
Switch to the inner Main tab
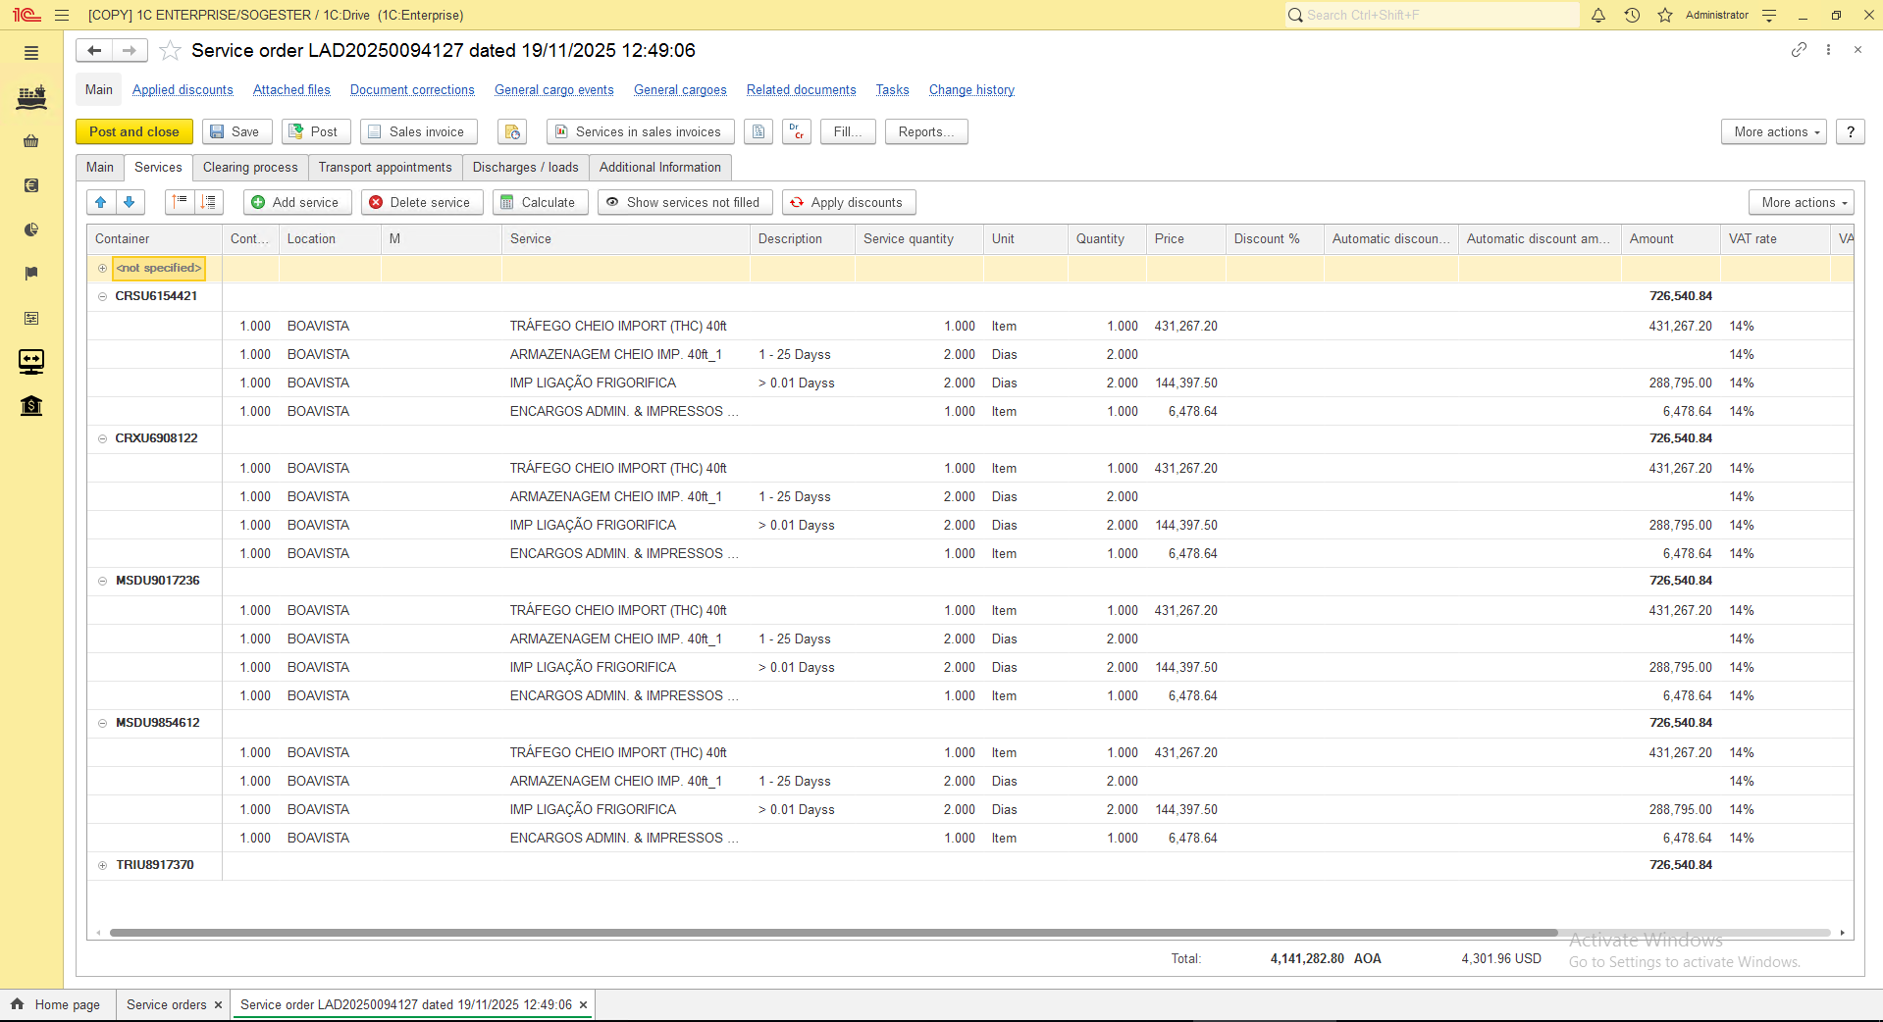pos(100,168)
